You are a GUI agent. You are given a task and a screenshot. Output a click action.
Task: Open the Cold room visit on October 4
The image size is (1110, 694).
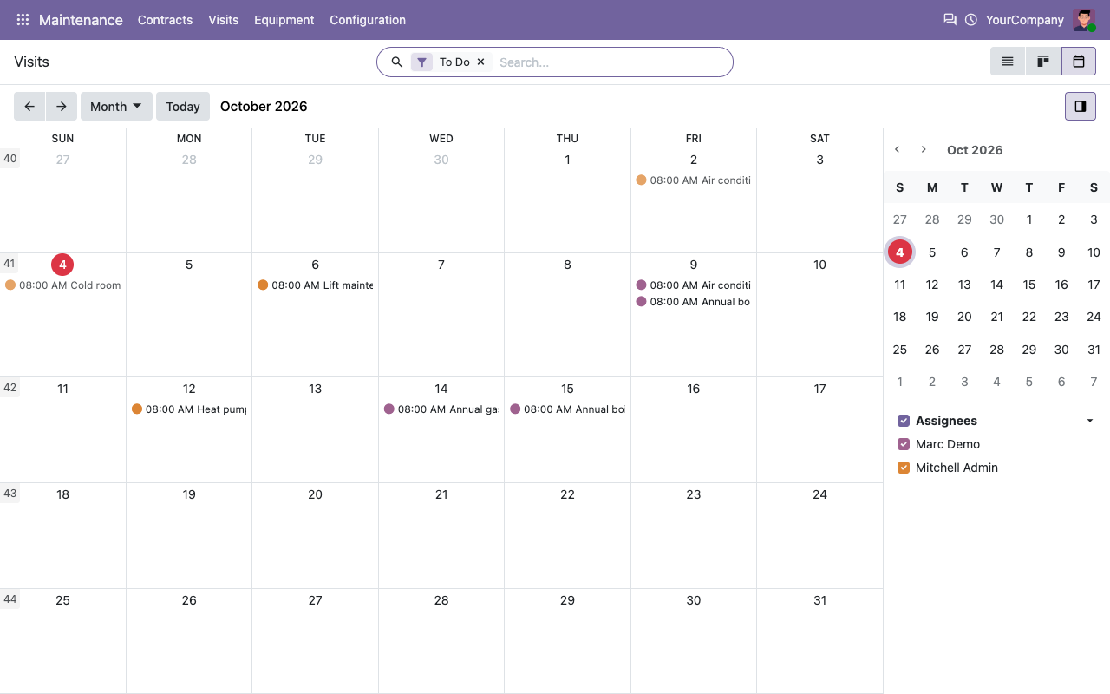tap(62, 285)
